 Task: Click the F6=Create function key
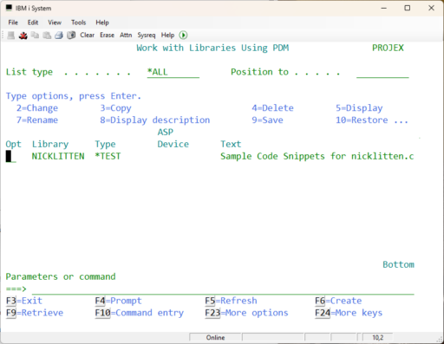(338, 301)
